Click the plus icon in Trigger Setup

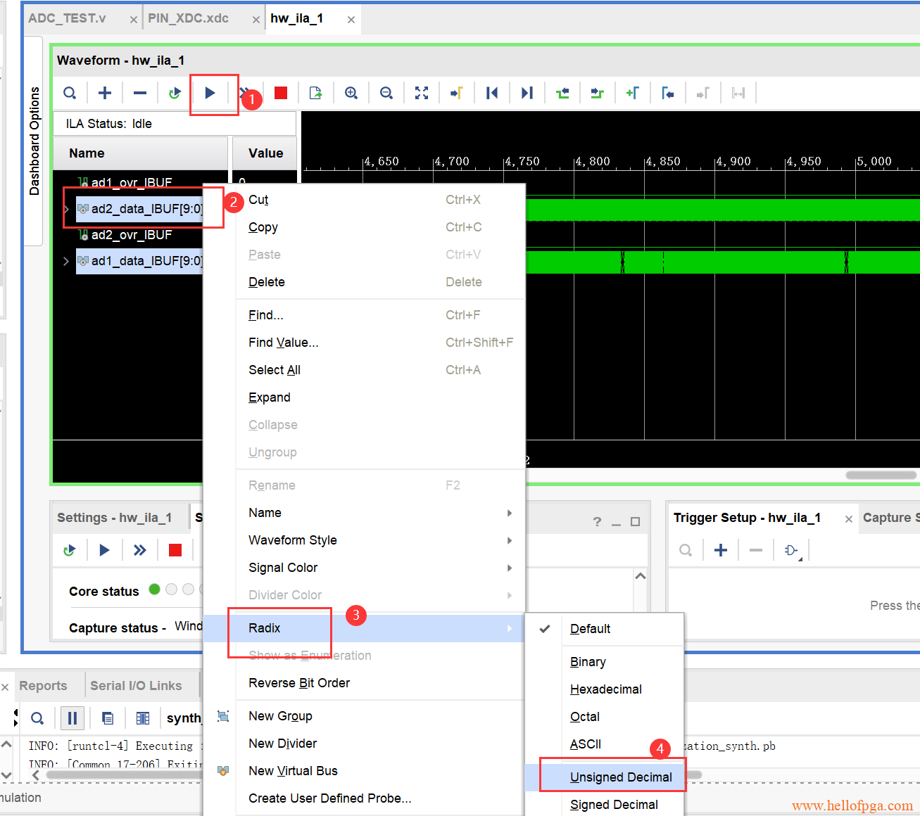point(721,550)
